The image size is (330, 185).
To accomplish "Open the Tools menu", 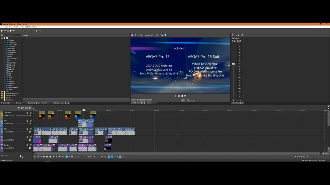I will coord(22,27).
